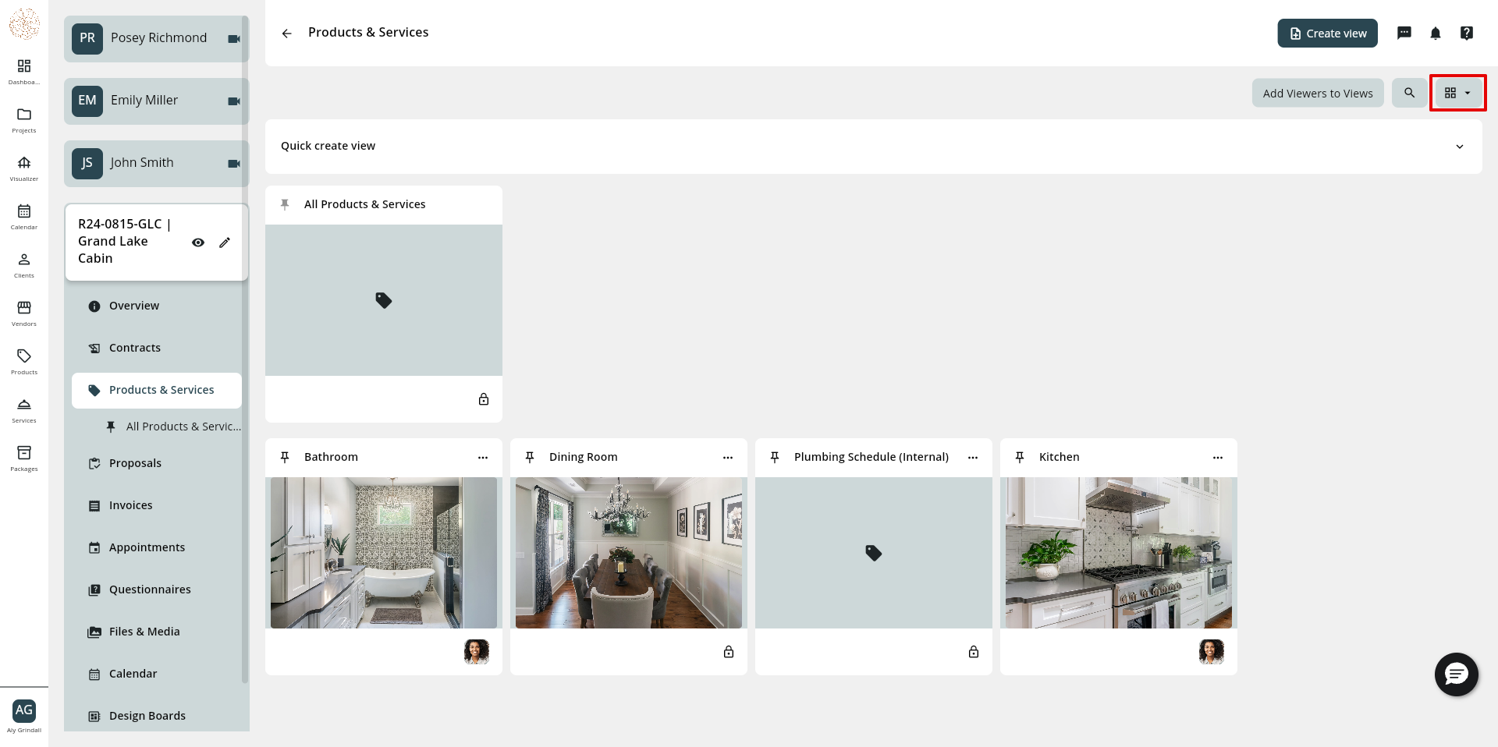Screen dimensions: 1498x747
Task: Open notifications bell
Action: tap(1436, 33)
